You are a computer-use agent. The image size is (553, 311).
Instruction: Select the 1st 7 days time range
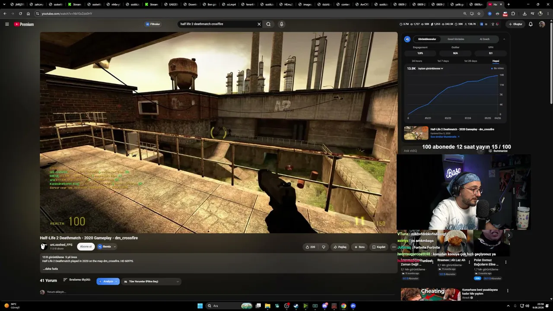443,61
